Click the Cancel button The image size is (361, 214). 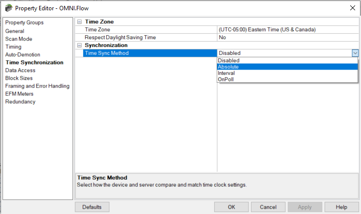coord(268,207)
